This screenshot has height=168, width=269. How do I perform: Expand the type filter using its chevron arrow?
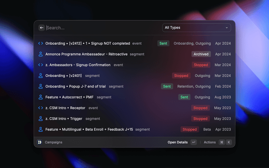227,28
